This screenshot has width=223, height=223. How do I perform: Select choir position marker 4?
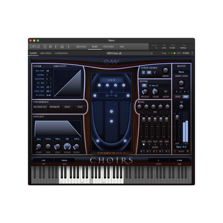123,85
